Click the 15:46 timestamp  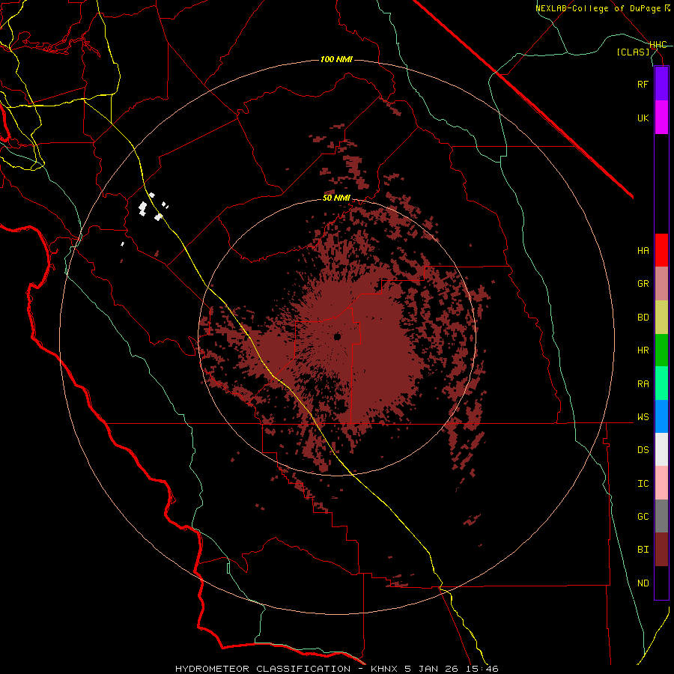482,669
